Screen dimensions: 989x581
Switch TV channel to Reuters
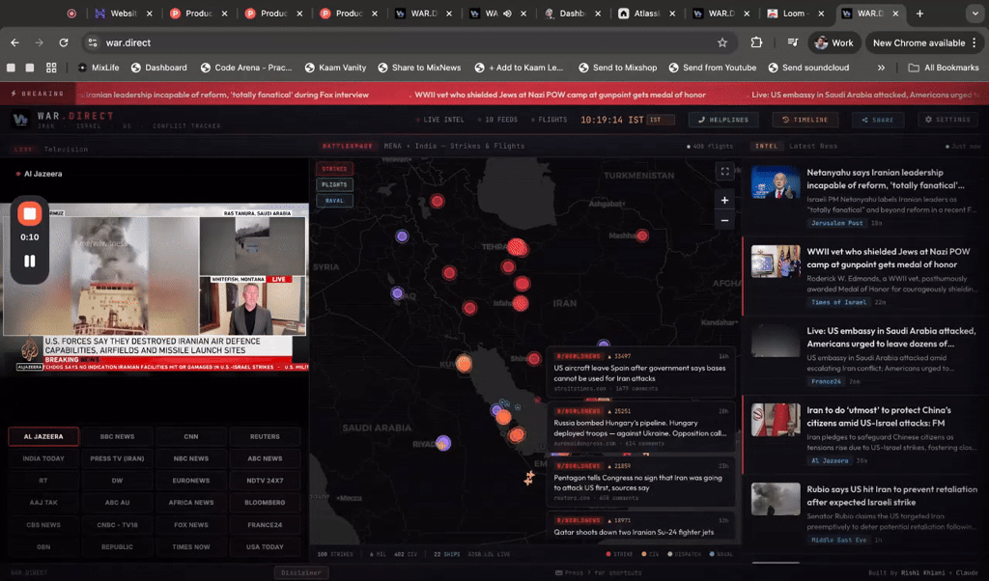pyautogui.click(x=265, y=436)
